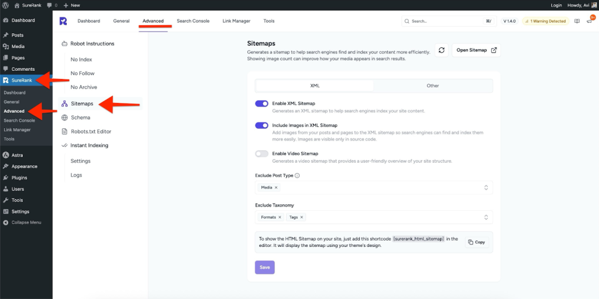Click the comments bubble icon in admin bar

pyautogui.click(x=49, y=5)
